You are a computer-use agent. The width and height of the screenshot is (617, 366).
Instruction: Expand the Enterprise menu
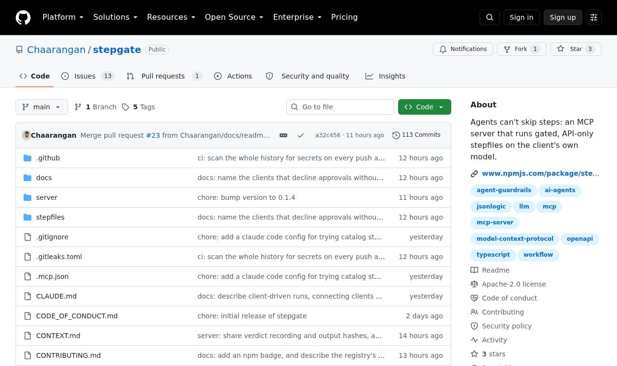297,17
